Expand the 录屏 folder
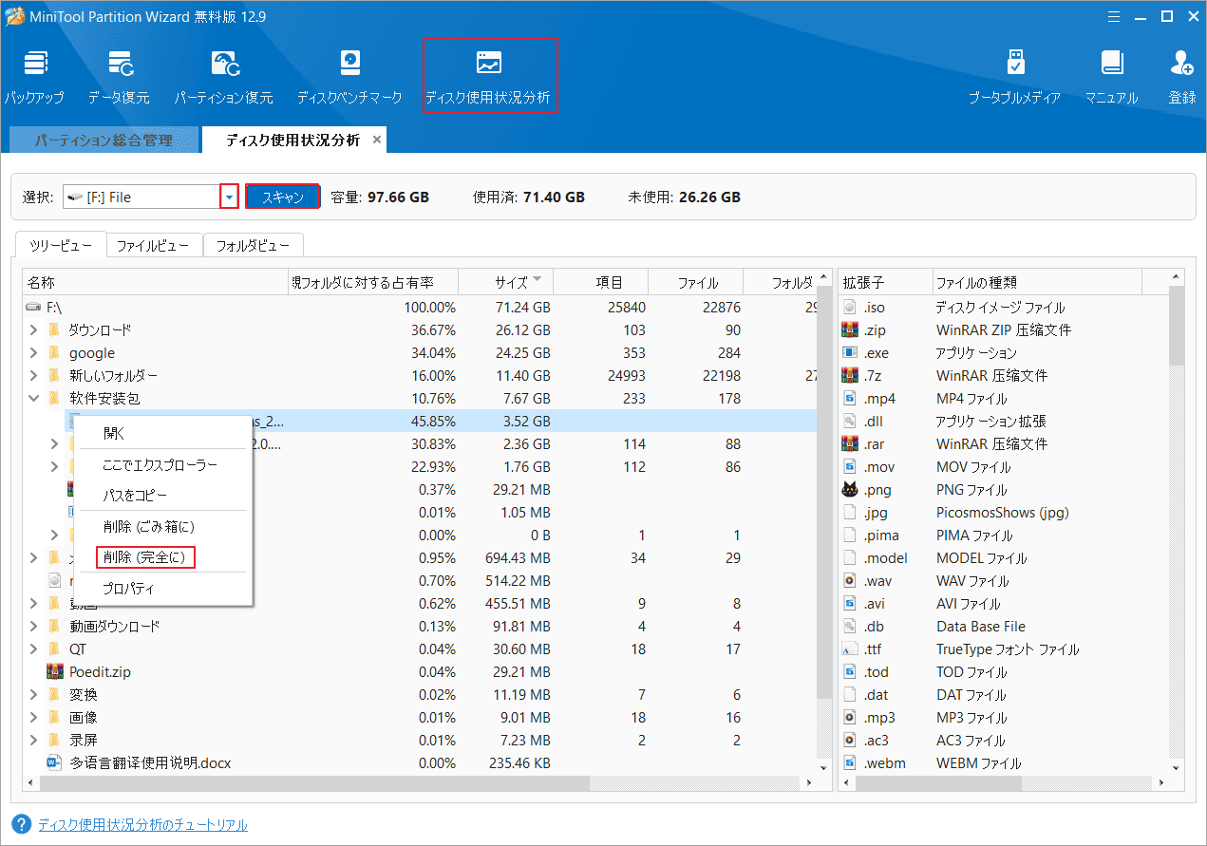Viewport: 1207px width, 846px height. pos(33,741)
